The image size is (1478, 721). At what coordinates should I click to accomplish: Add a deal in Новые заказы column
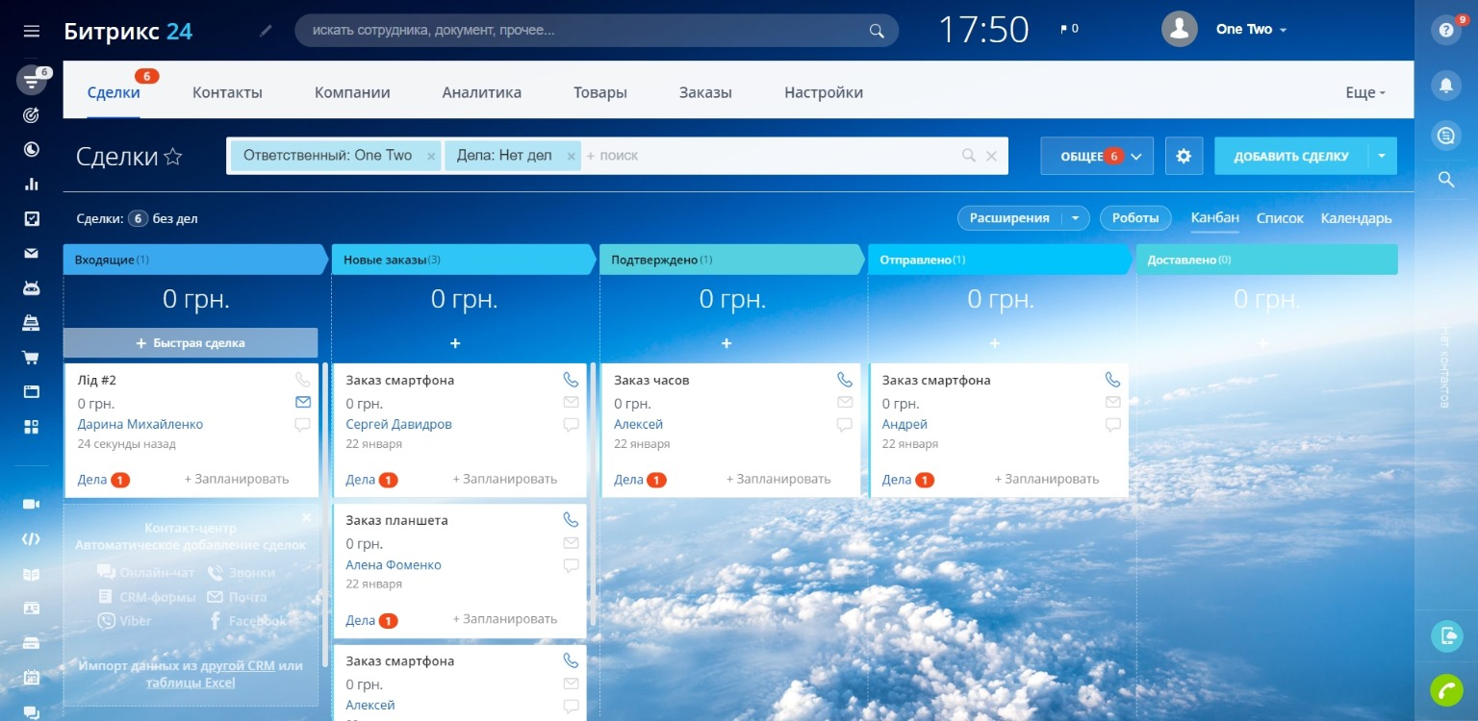(456, 343)
